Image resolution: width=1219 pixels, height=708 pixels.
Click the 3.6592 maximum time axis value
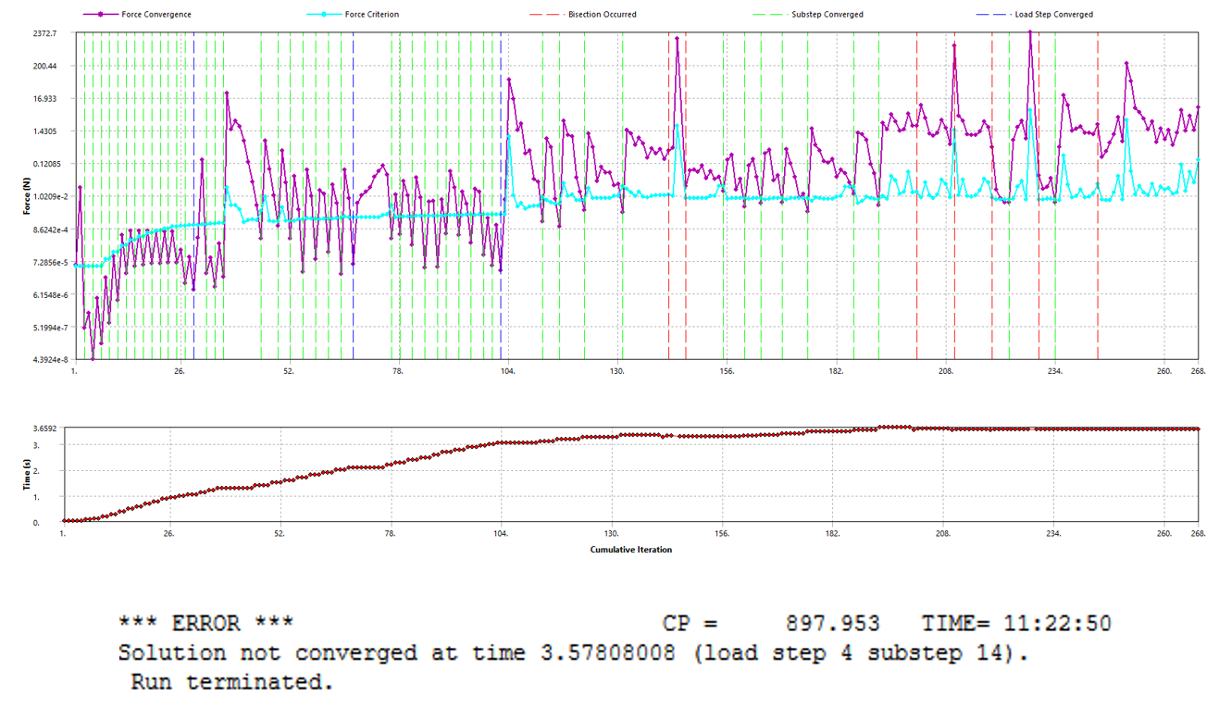pos(43,429)
